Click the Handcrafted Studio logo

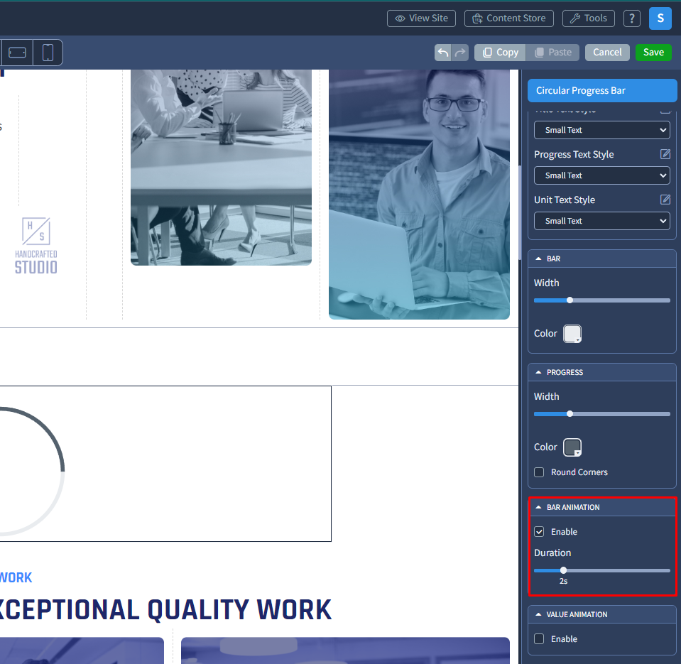point(36,246)
